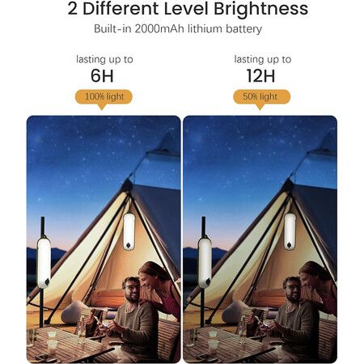Click the bearded man in left photo
Image resolution: width=364 pixels, height=364 pixels.
click(x=133, y=315)
